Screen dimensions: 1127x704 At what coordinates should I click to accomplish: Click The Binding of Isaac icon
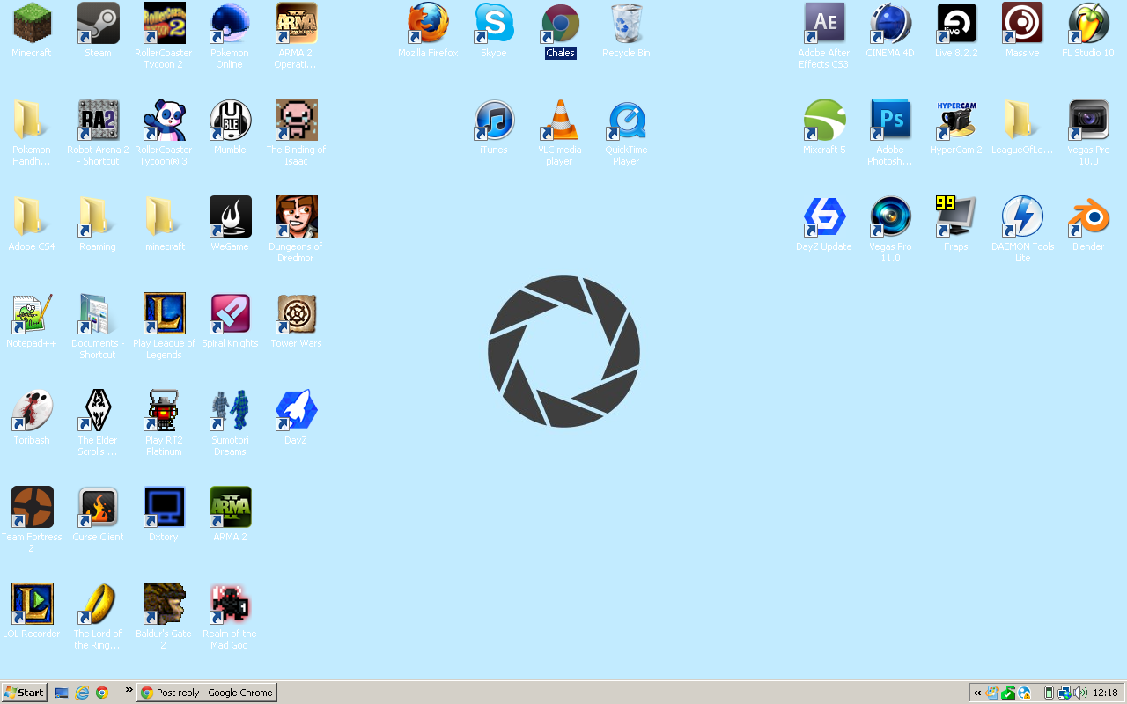click(x=296, y=121)
